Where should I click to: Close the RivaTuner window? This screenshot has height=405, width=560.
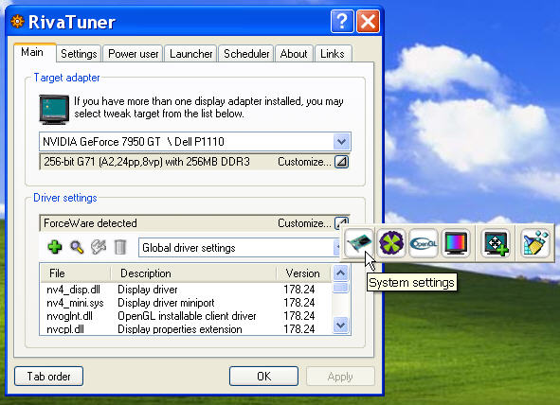(368, 22)
